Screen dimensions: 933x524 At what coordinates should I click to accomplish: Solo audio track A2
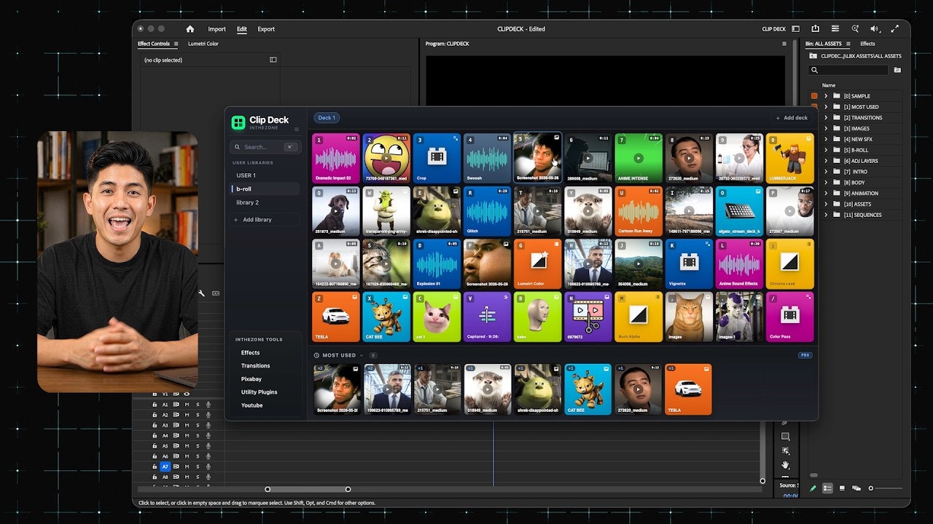click(198, 415)
